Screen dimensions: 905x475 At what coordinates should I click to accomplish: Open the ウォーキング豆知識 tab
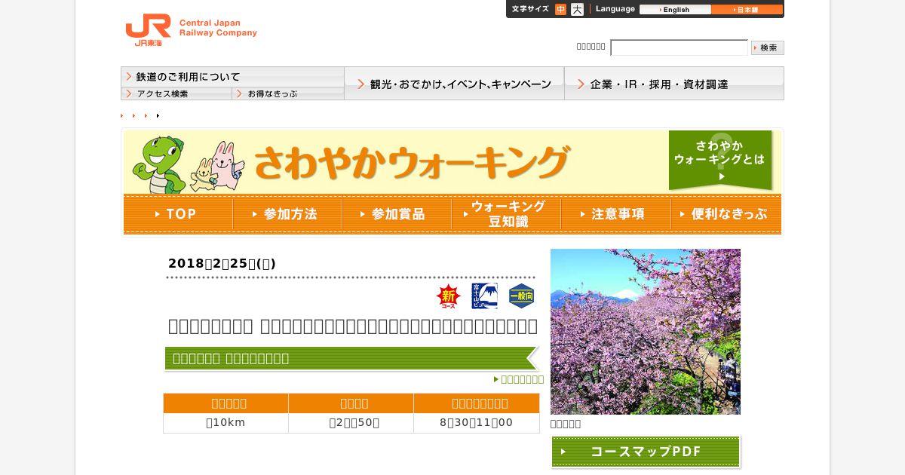coord(506,214)
